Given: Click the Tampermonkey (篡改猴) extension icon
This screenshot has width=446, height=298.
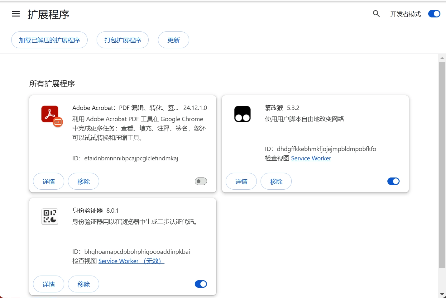Looking at the screenshot, I should tap(242, 114).
